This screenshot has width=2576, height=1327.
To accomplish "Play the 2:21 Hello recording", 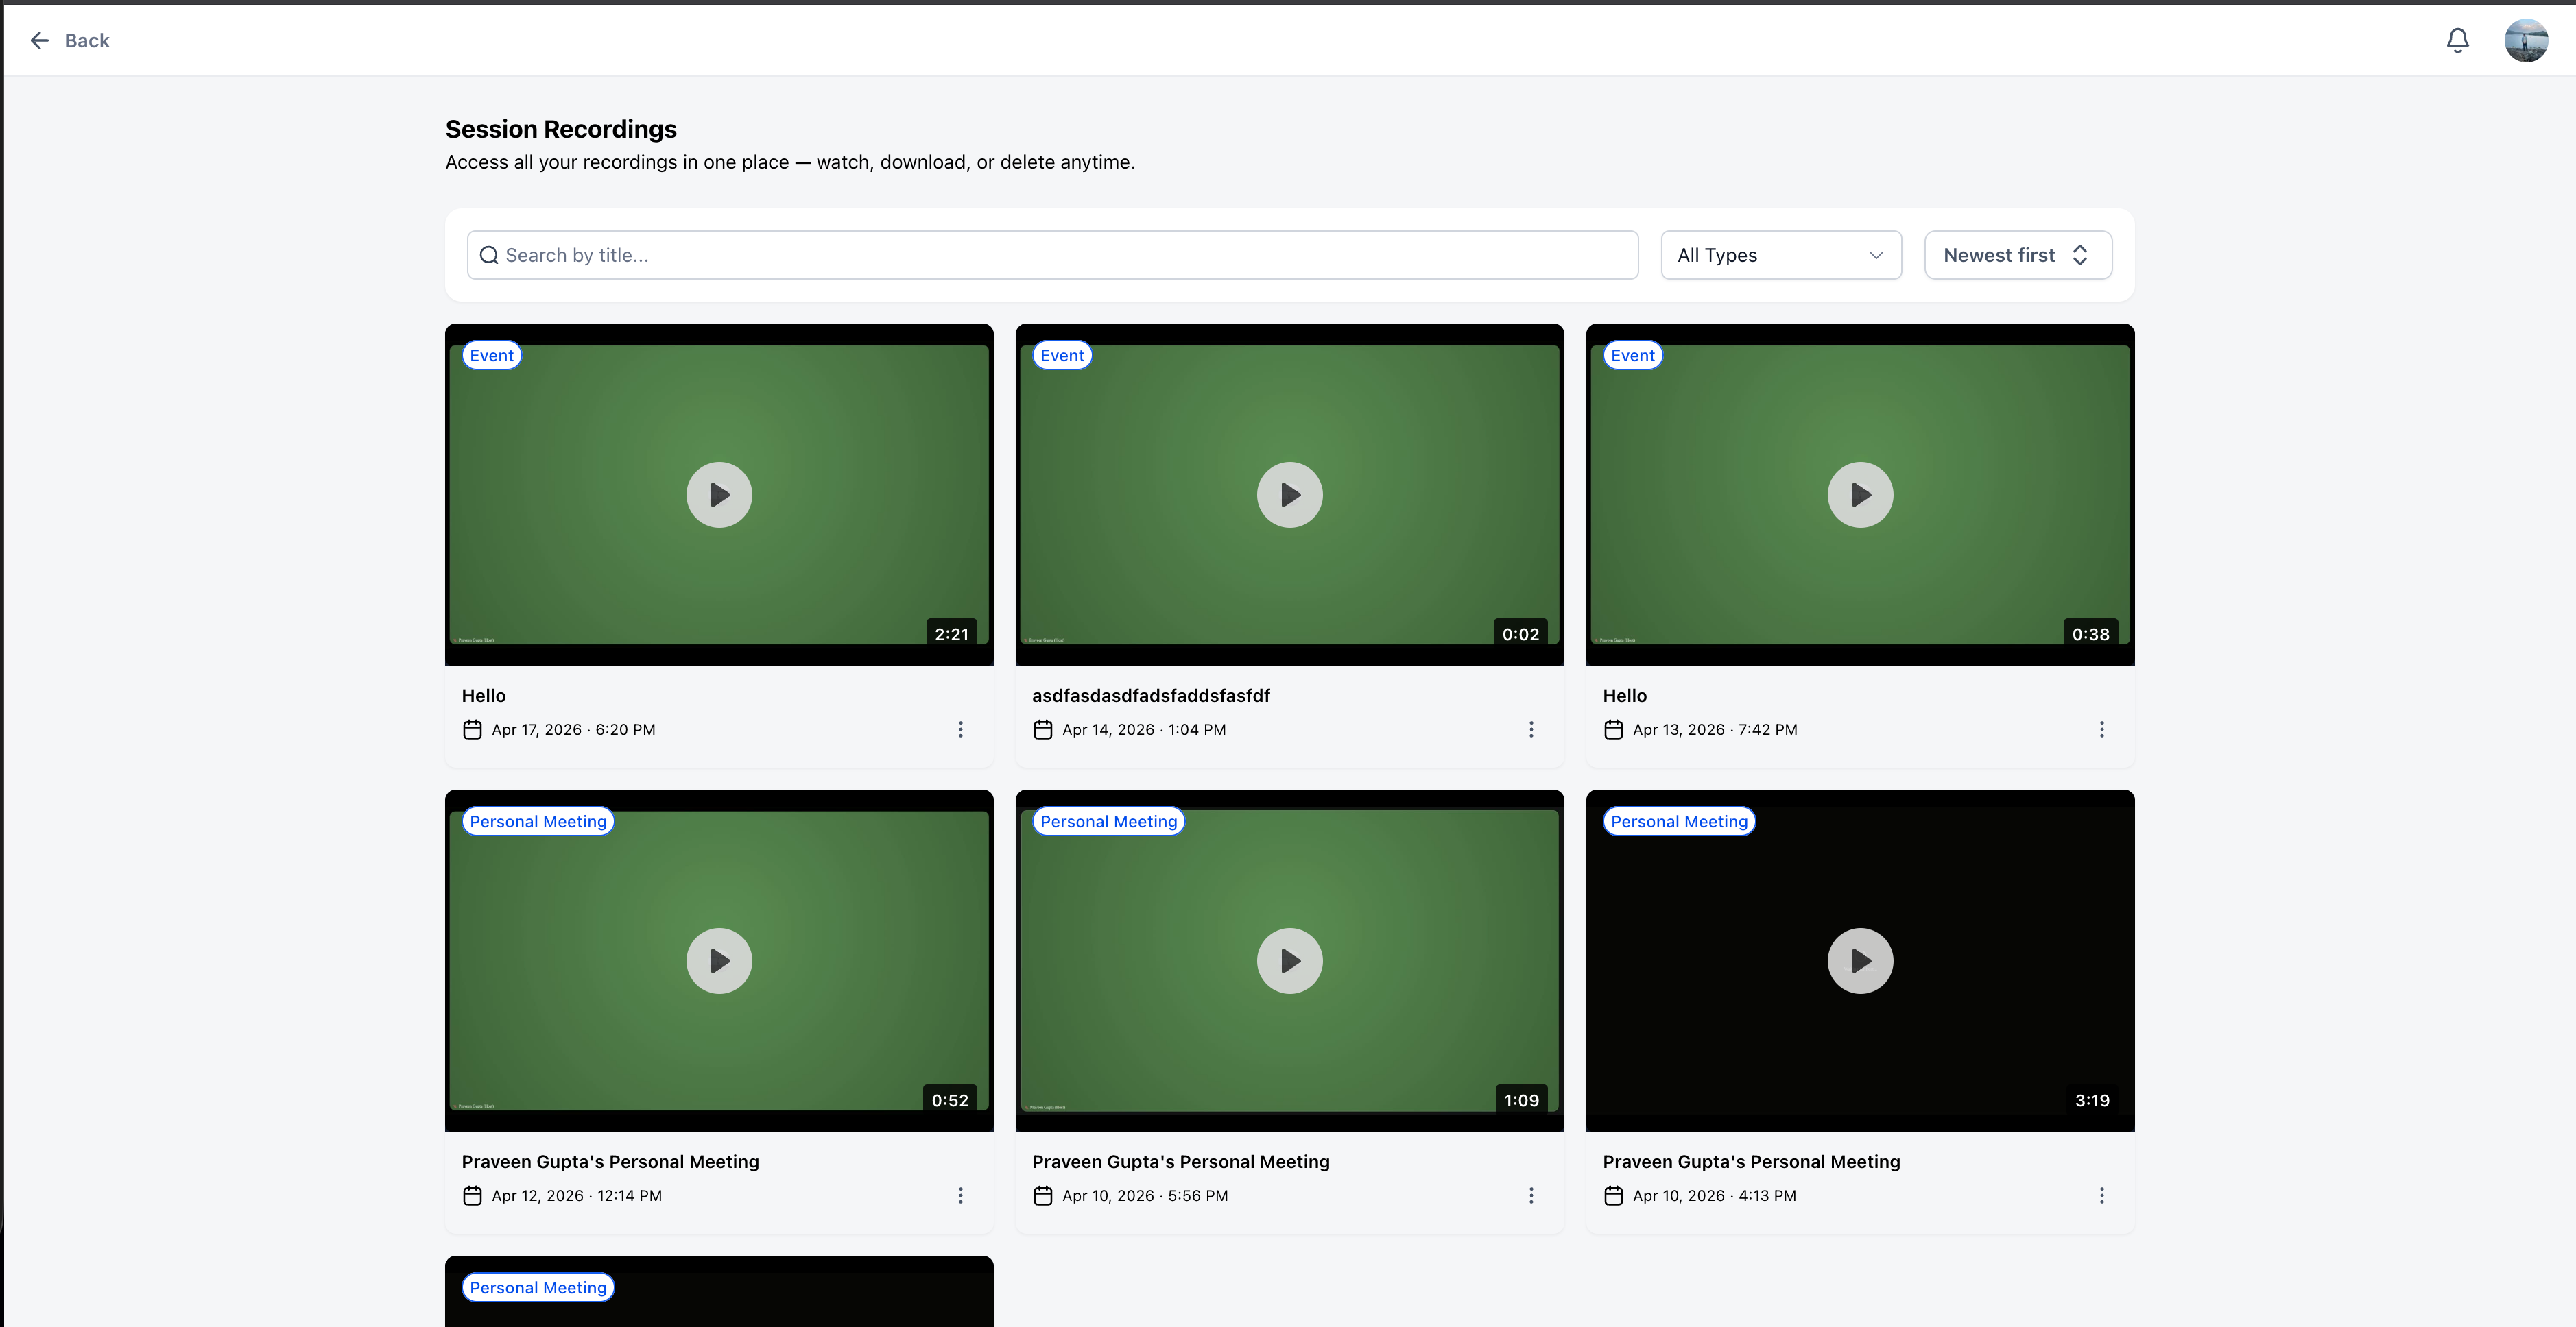I will [719, 495].
